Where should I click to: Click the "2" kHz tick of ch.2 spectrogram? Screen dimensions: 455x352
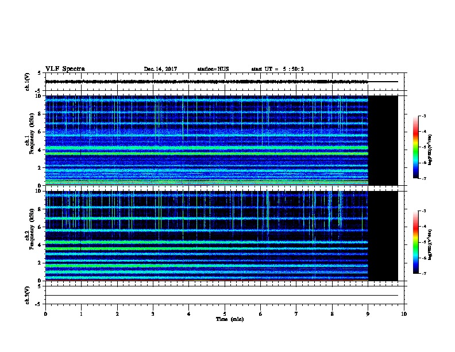40,263
